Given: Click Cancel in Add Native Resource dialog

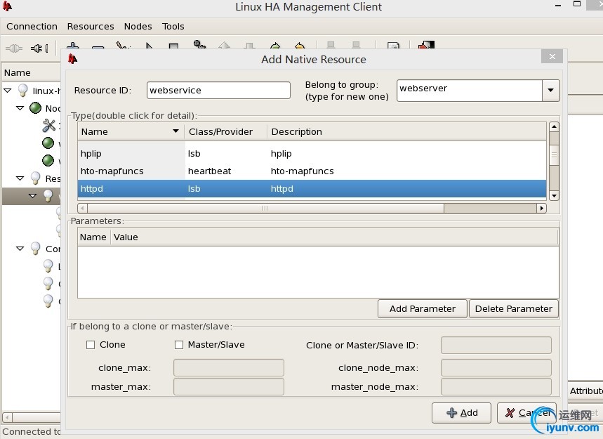Looking at the screenshot, I should [526, 413].
